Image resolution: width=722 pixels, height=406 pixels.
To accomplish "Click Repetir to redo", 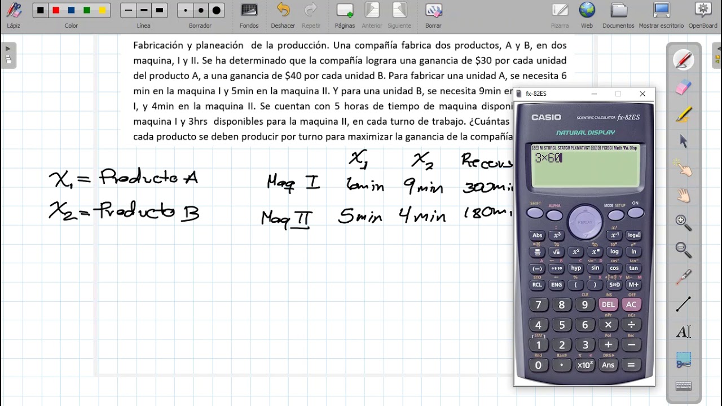I will tap(311, 15).
